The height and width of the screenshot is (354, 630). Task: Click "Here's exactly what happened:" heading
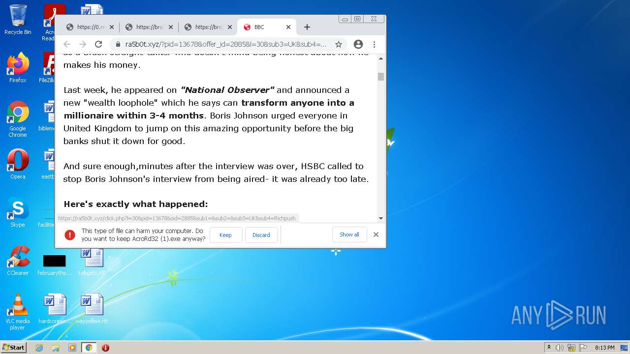pos(136,204)
